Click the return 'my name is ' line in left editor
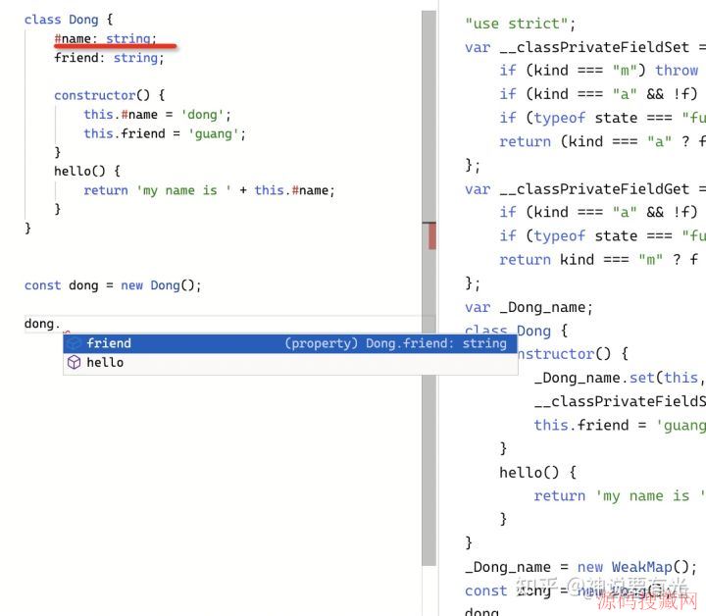This screenshot has width=706, height=616. 210,190
